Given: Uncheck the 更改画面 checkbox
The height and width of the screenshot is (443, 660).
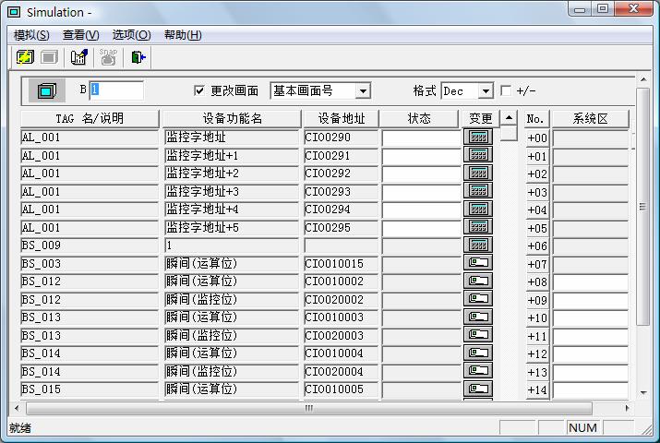Looking at the screenshot, I should coord(199,90).
